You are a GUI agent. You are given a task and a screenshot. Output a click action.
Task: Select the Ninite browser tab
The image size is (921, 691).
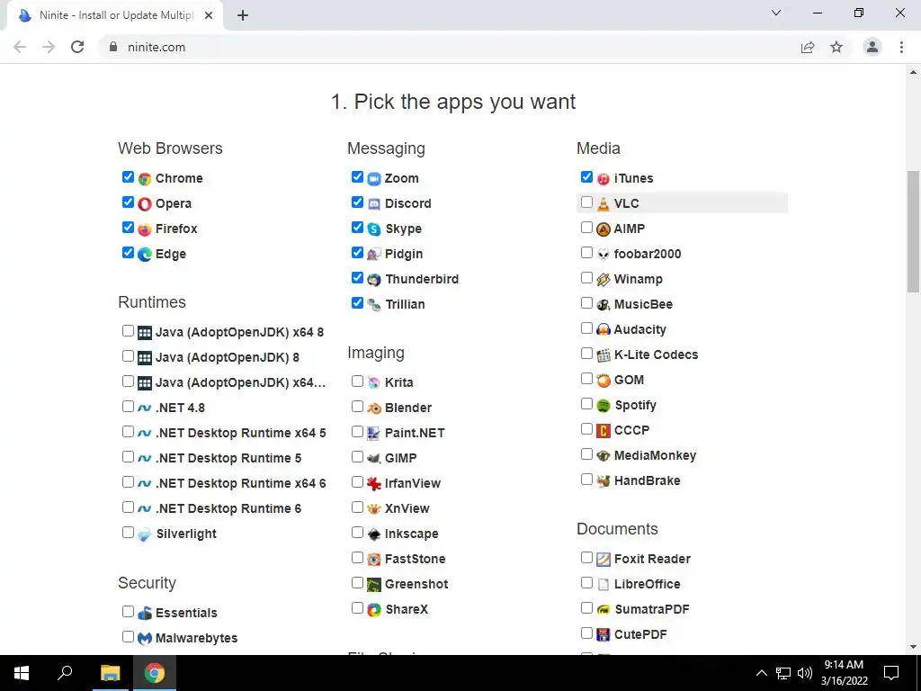point(115,16)
